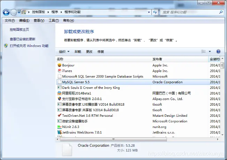Click the iTunes program icon
Image resolution: width=227 pixels, height=160 pixels.
pyautogui.click(x=59, y=71)
